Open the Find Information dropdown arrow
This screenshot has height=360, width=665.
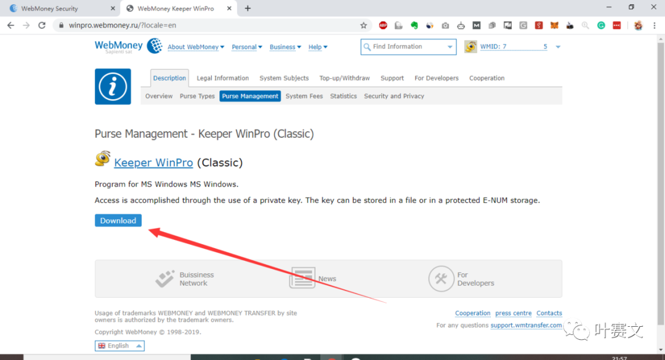pos(450,47)
